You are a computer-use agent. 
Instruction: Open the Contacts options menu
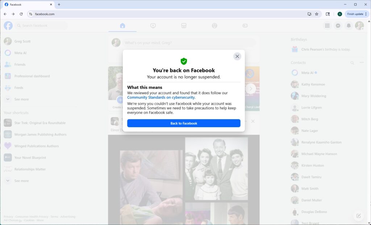pyautogui.click(x=362, y=62)
